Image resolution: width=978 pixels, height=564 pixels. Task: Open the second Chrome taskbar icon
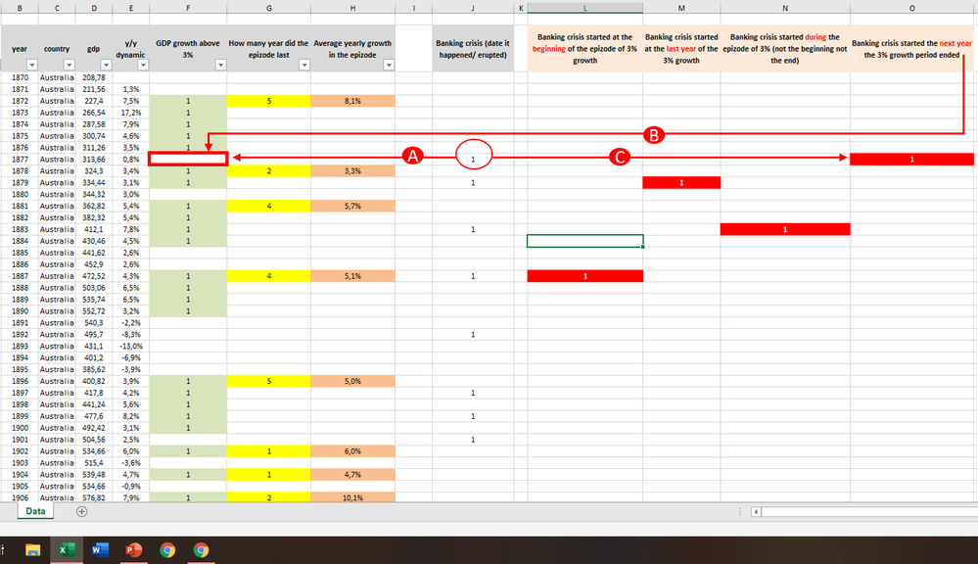point(201,549)
